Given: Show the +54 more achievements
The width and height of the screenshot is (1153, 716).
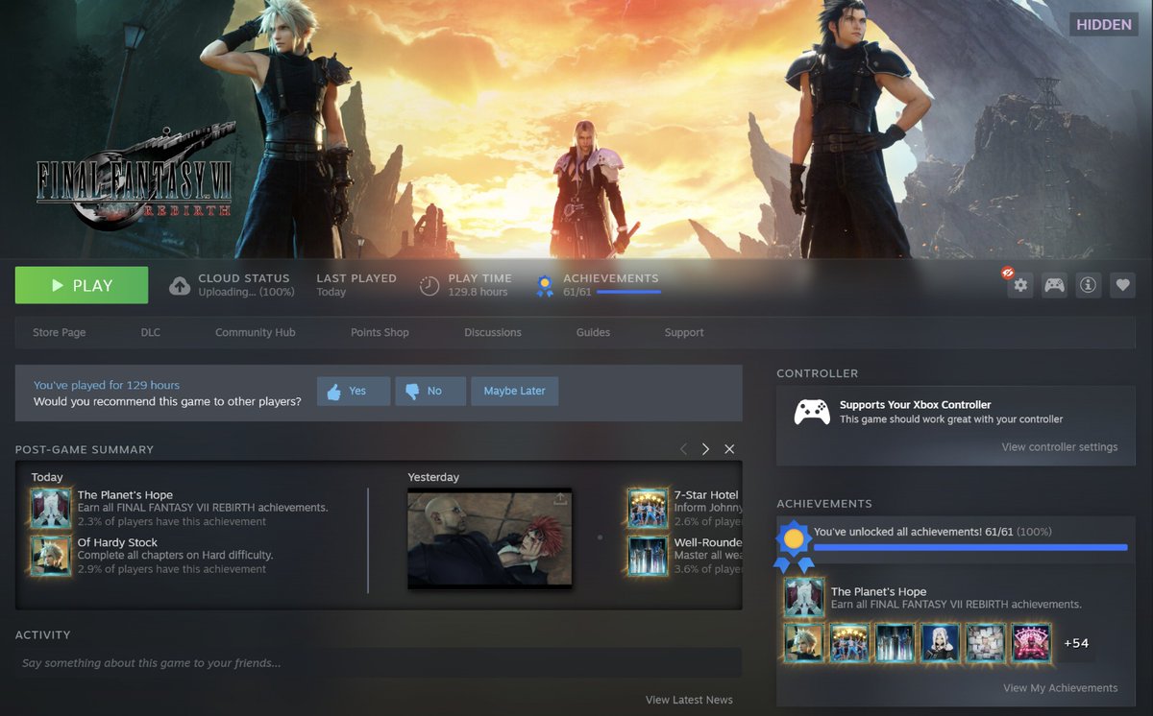Looking at the screenshot, I should click(1076, 643).
